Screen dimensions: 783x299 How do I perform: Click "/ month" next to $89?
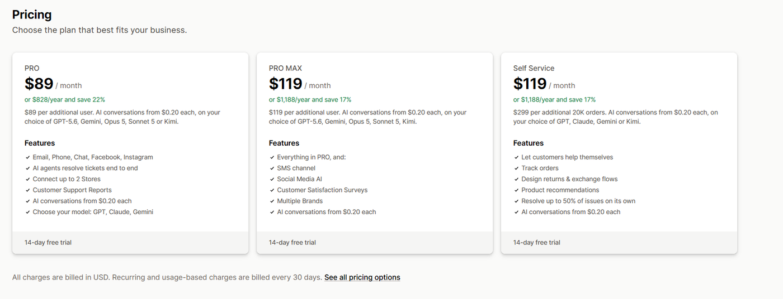tap(69, 86)
